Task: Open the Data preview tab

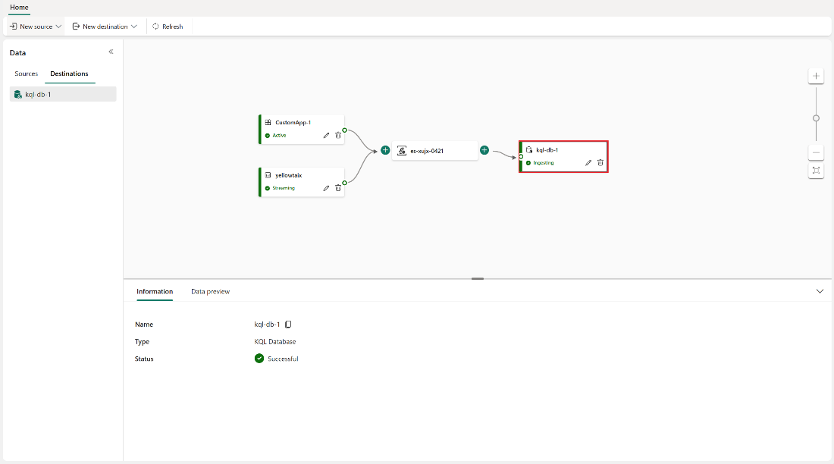Action: tap(210, 291)
